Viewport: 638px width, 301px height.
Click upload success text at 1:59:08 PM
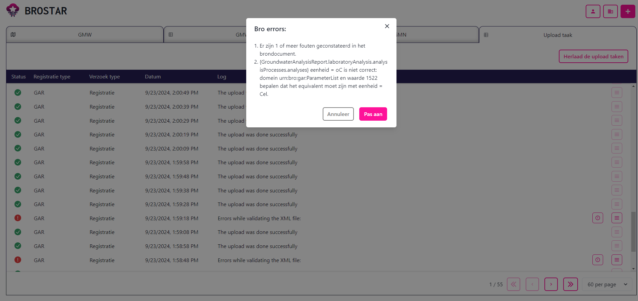(x=258, y=232)
